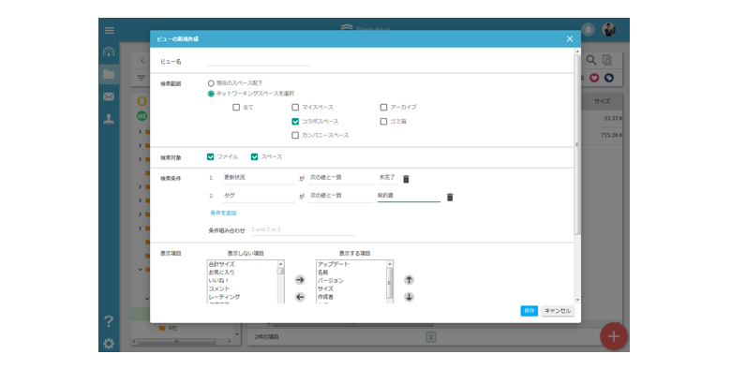This screenshot has height=369, width=731.
Task: Open the user avatar profile menu
Action: [608, 30]
